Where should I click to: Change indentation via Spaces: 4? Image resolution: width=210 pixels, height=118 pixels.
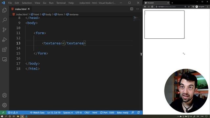(68, 113)
